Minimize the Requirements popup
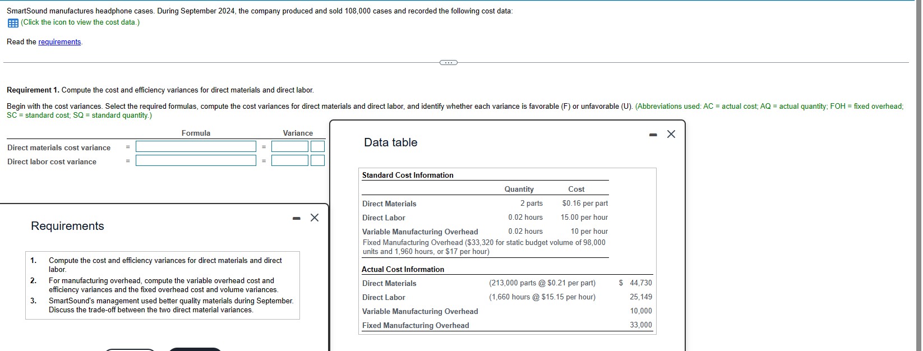 pyautogui.click(x=296, y=218)
